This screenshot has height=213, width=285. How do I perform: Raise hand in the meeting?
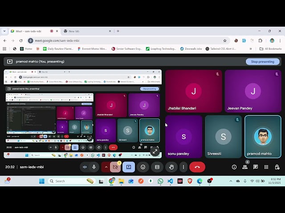[171, 167]
